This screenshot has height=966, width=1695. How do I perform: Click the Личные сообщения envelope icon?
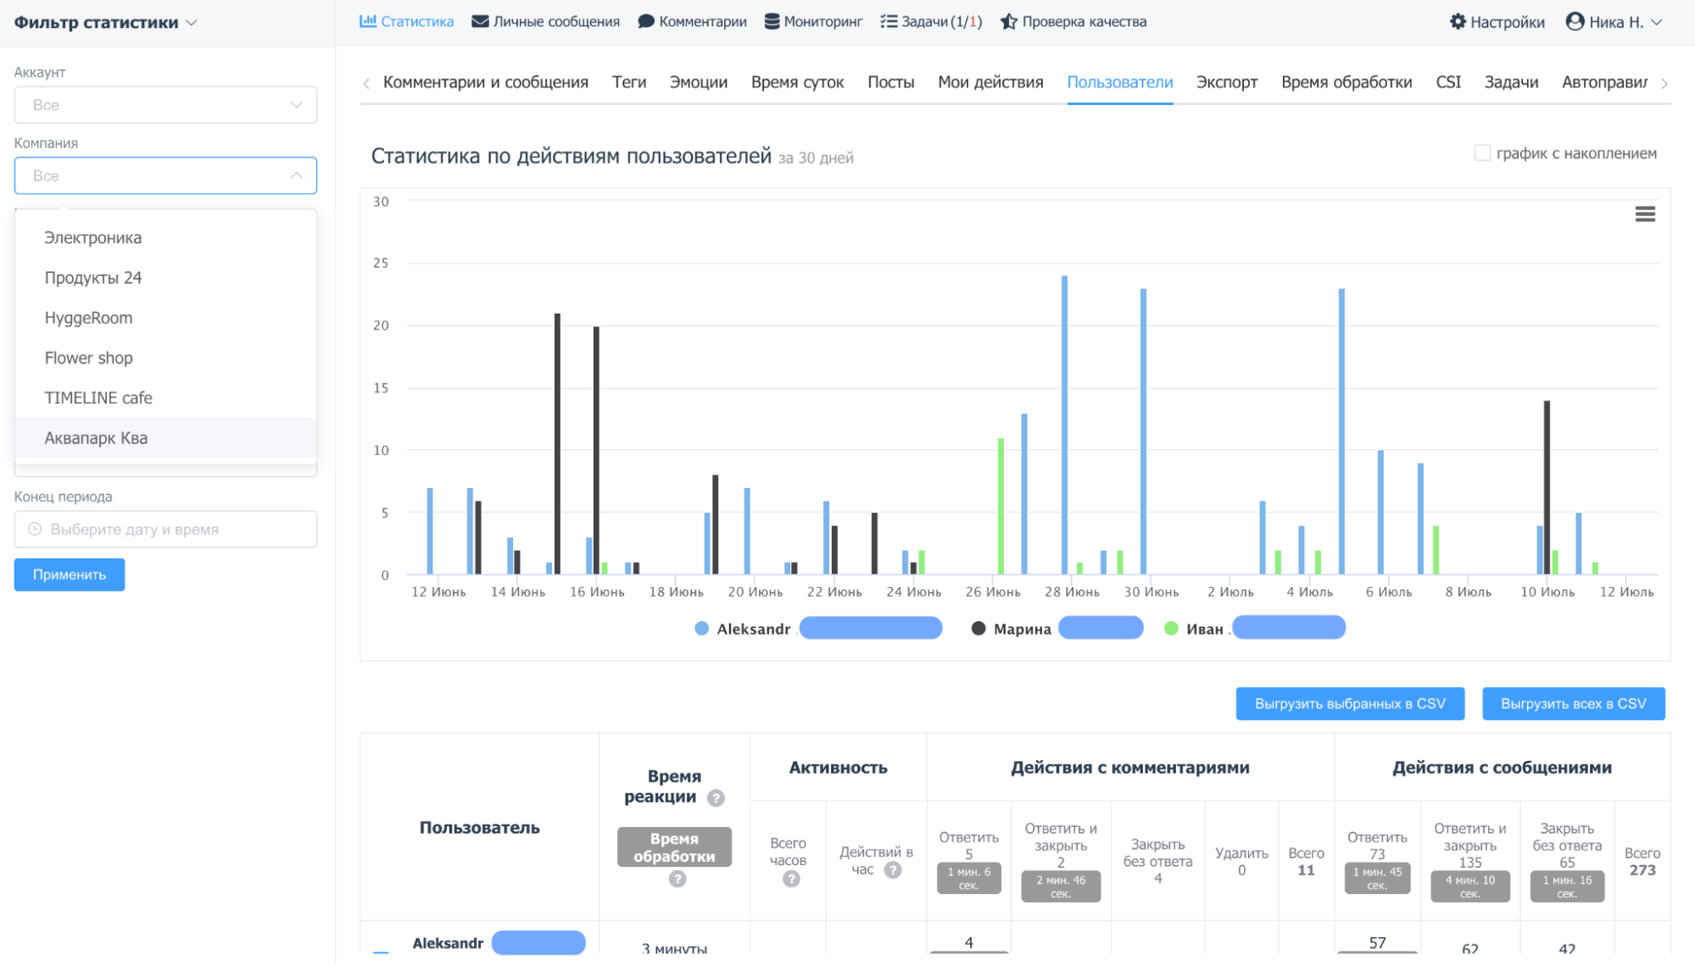[480, 22]
